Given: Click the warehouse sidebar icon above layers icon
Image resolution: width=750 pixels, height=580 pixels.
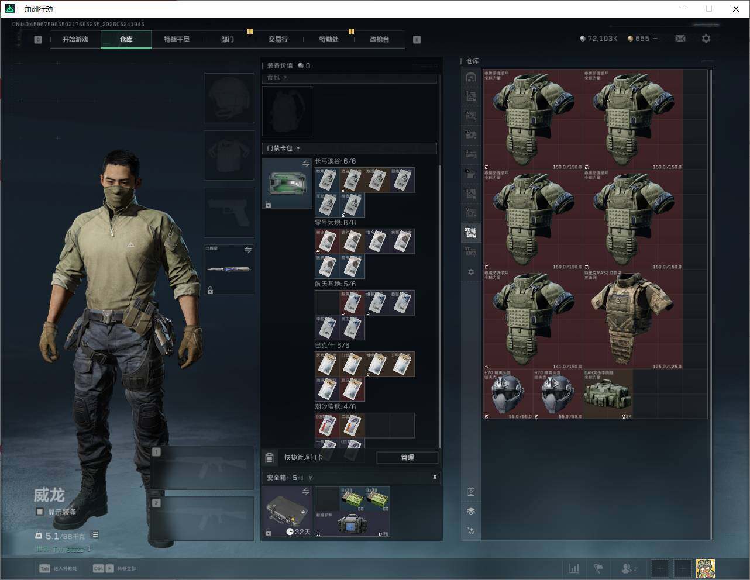Looking at the screenshot, I should (471, 492).
